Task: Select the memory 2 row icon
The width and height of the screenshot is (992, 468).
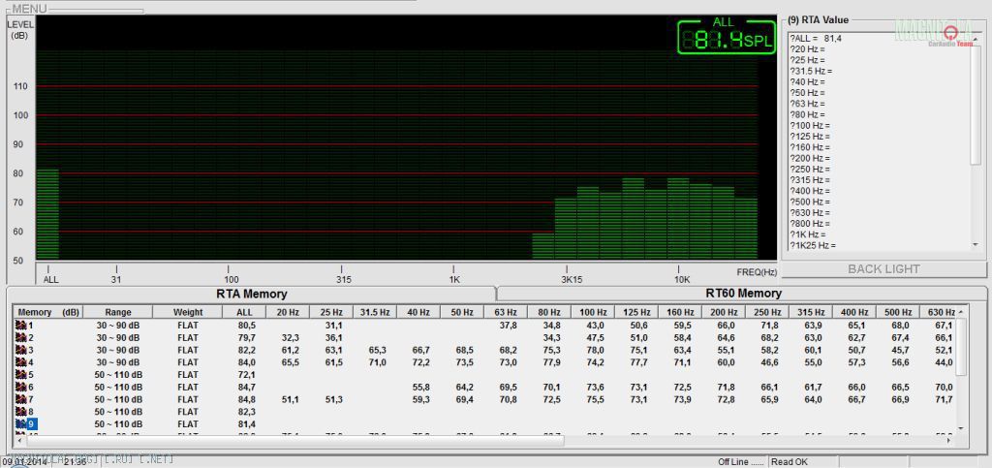Action: pos(21,338)
